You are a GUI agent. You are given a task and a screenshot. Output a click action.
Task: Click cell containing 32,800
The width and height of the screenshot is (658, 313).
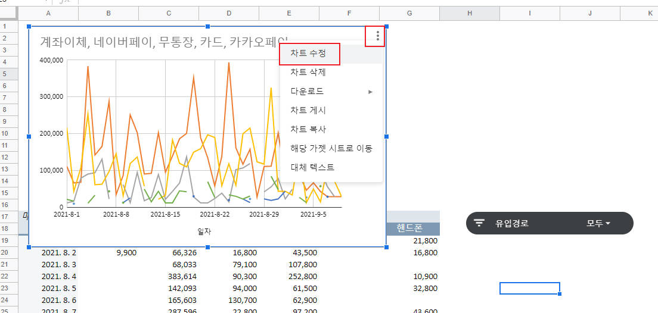click(x=409, y=288)
